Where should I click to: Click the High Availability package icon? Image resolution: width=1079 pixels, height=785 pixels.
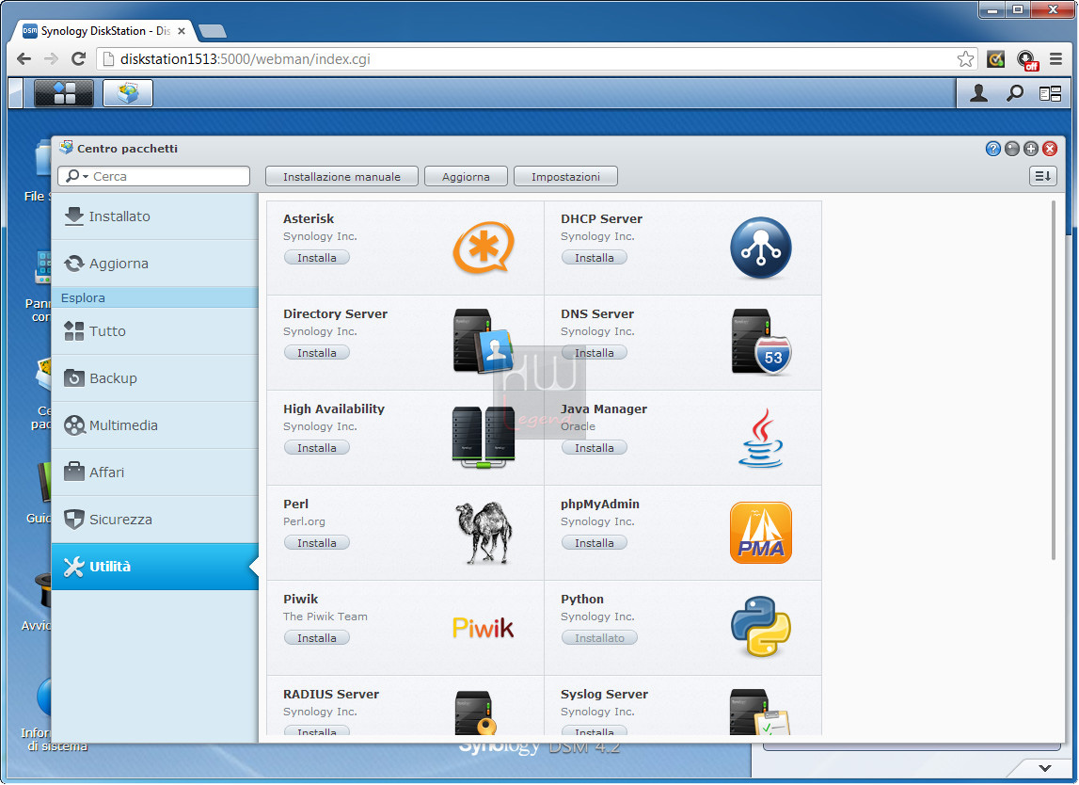click(484, 438)
